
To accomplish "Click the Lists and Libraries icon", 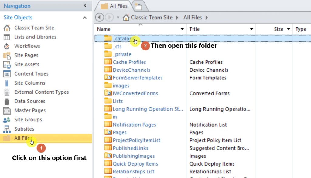I will (x=7, y=37).
